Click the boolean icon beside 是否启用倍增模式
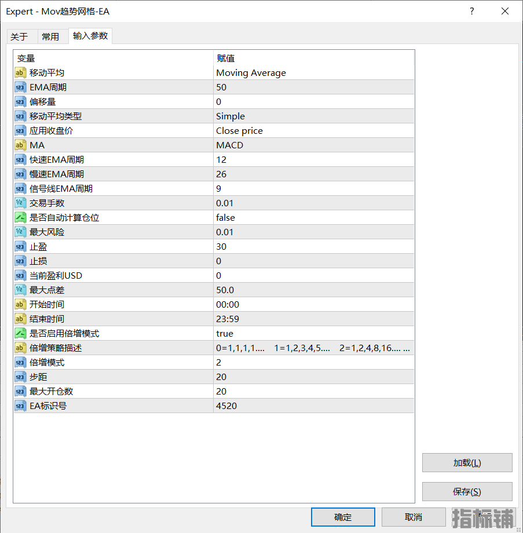Image resolution: width=523 pixels, height=533 pixels. [20, 334]
